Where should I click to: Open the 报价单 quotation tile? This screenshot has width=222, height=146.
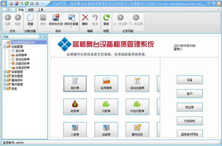point(75,84)
